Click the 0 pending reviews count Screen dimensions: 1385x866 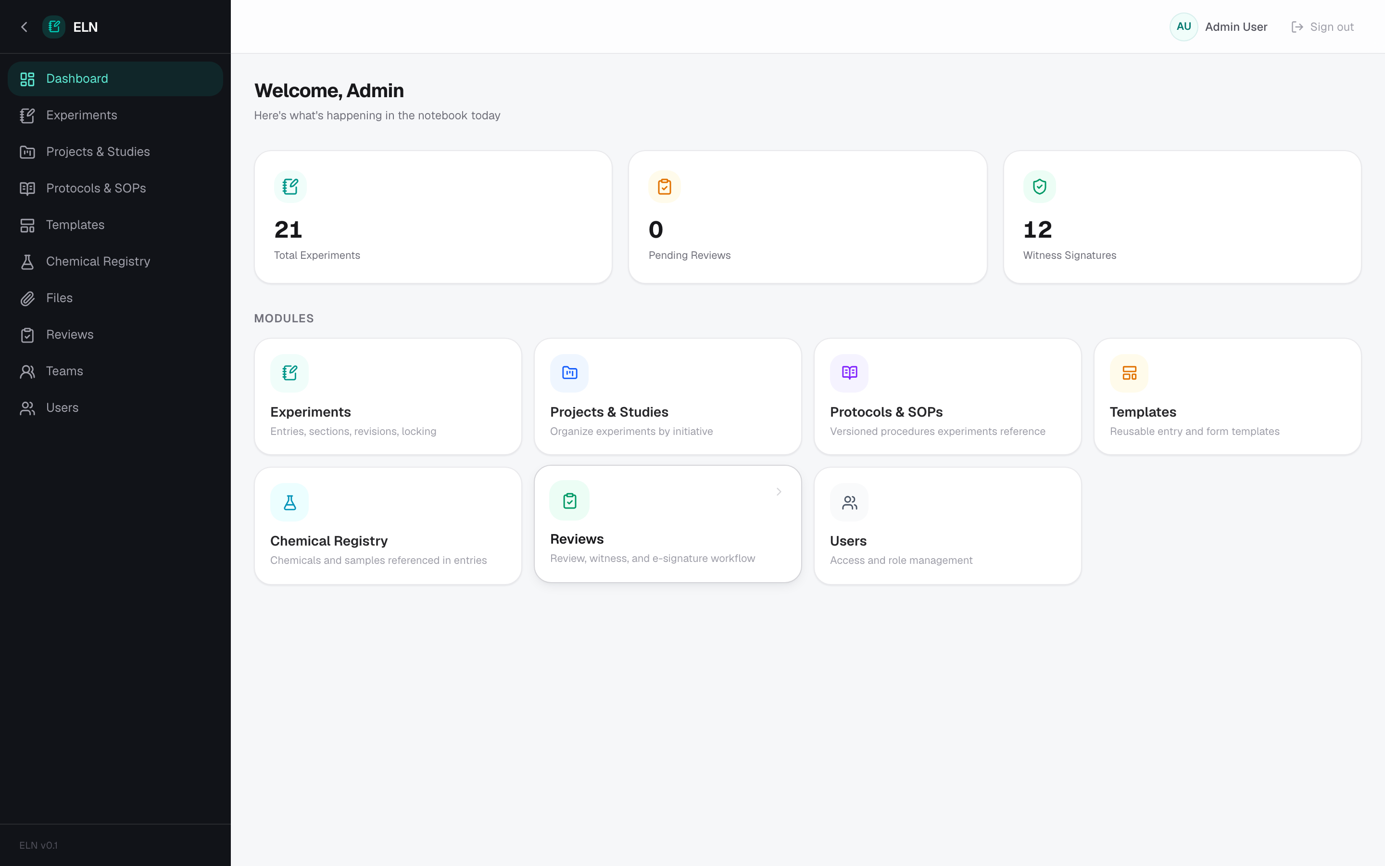point(656,229)
